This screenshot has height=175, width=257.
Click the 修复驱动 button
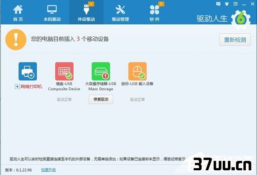(101, 99)
